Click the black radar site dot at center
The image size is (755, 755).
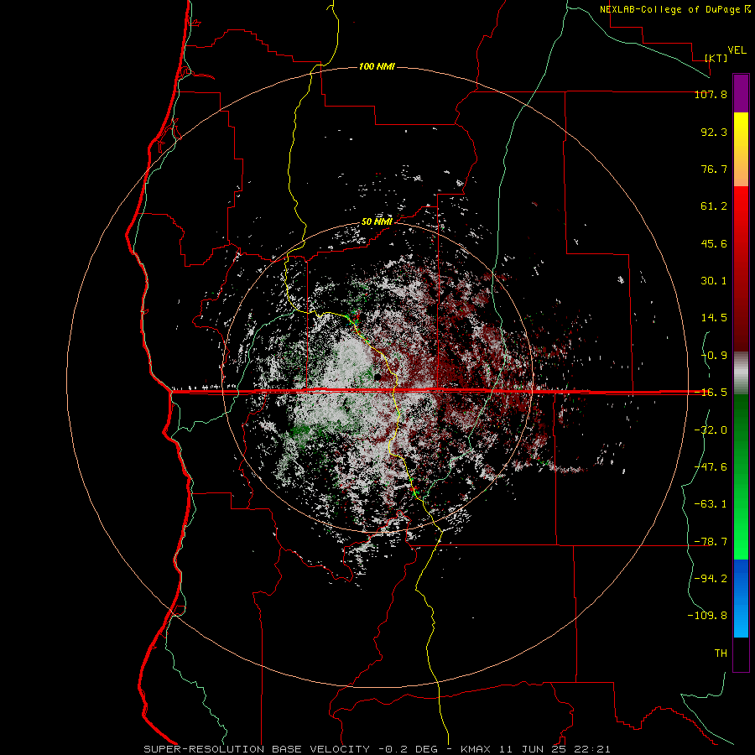(378, 377)
